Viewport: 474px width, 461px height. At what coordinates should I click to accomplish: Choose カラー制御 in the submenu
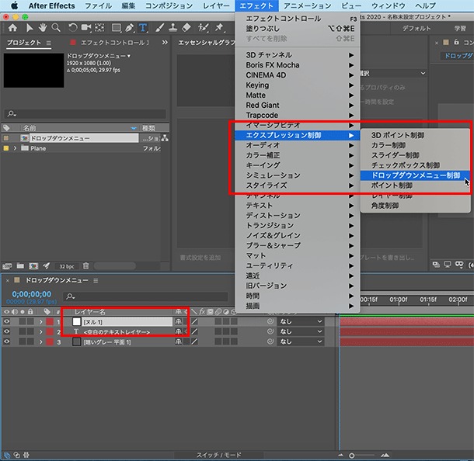click(x=416, y=145)
